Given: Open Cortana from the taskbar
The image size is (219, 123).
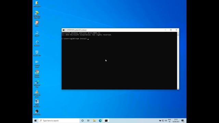Looking at the screenshot, I should coord(82,121).
